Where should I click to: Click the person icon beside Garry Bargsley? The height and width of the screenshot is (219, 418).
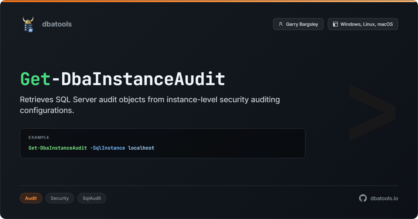(x=281, y=24)
